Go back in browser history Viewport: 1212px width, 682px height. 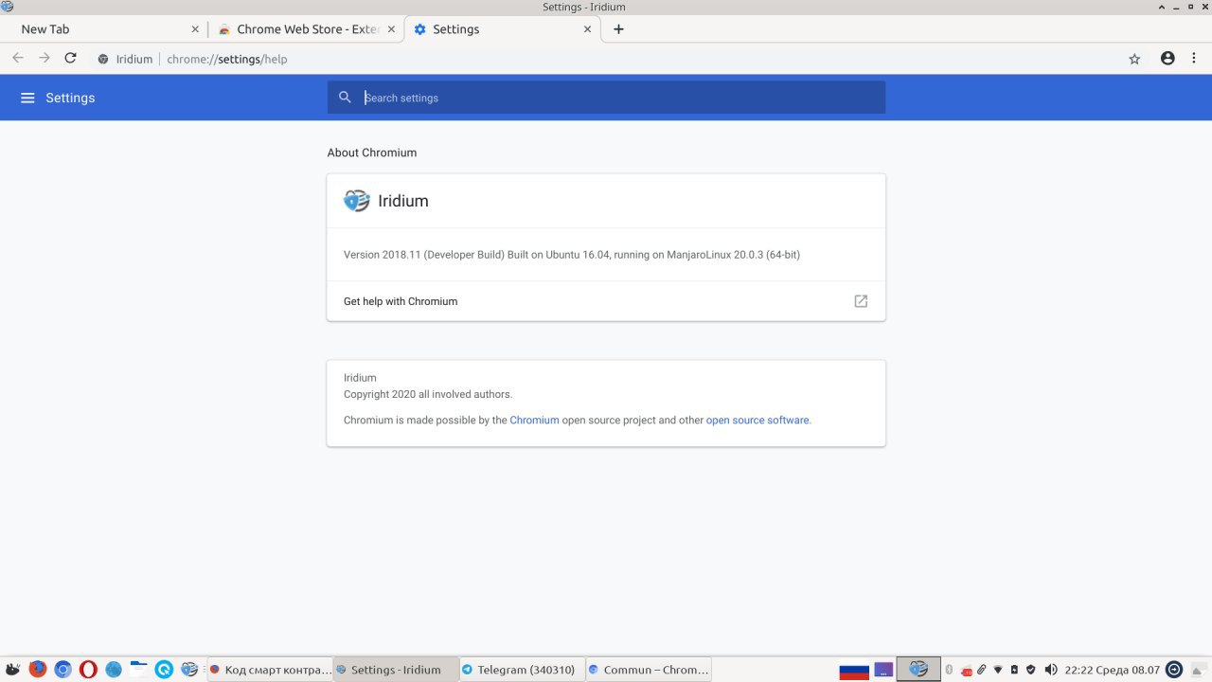tap(17, 59)
